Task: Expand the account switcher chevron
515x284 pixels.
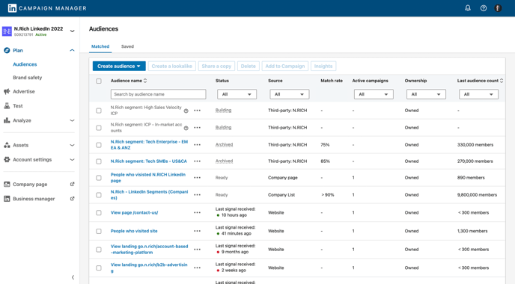Action: [x=72, y=31]
